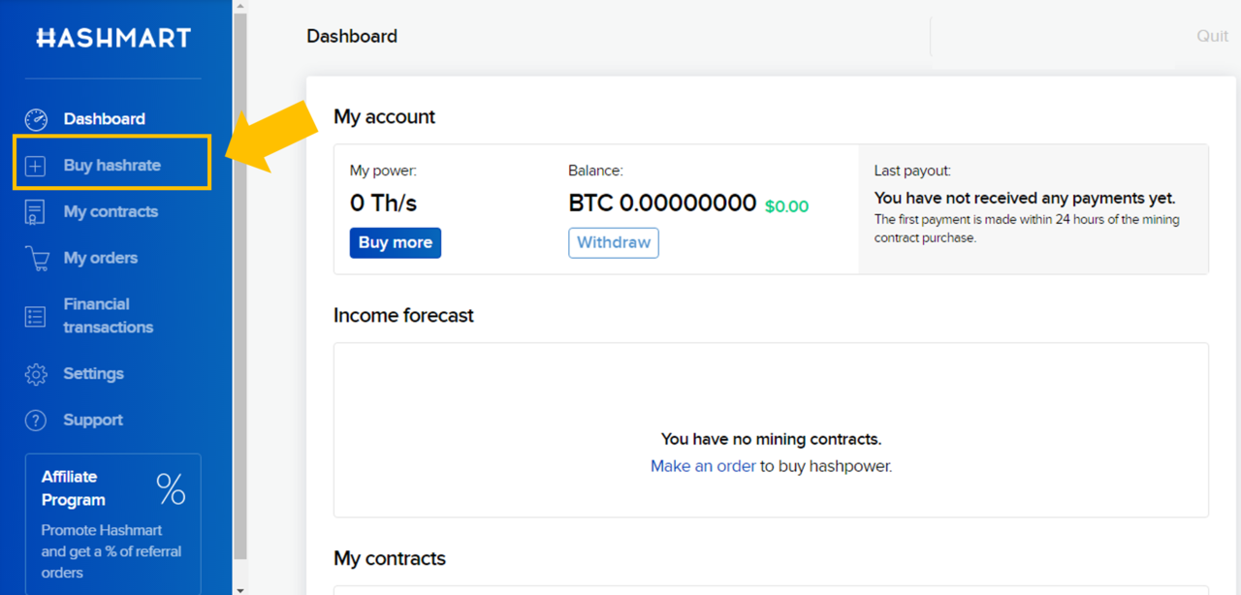The height and width of the screenshot is (595, 1241).
Task: Click the Withdraw button
Action: click(x=614, y=243)
